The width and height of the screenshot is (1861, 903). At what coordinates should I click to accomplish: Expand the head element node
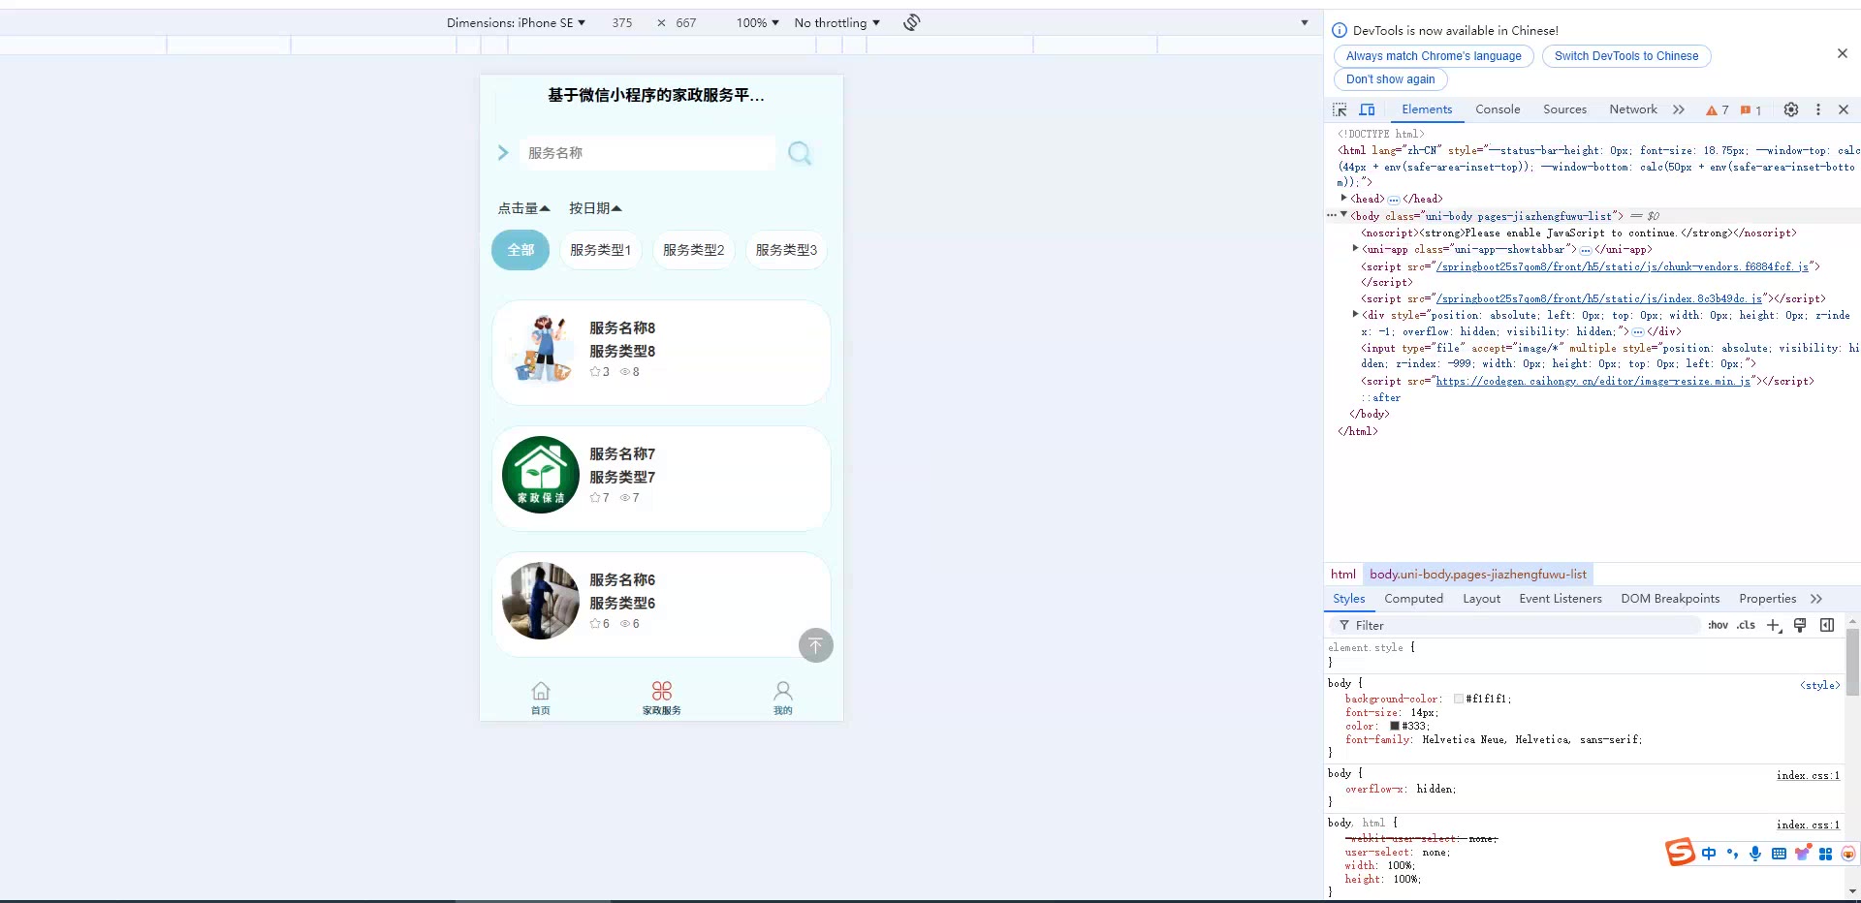[x=1344, y=199]
